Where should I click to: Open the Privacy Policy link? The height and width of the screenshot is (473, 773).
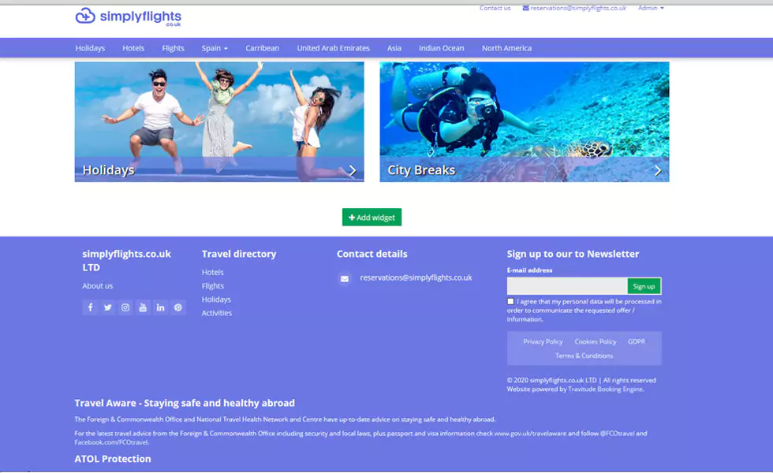[543, 341]
